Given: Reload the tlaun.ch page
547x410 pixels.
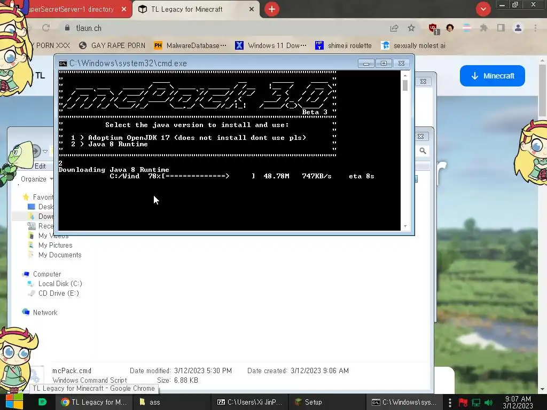Looking at the screenshot, I should pos(46,28).
